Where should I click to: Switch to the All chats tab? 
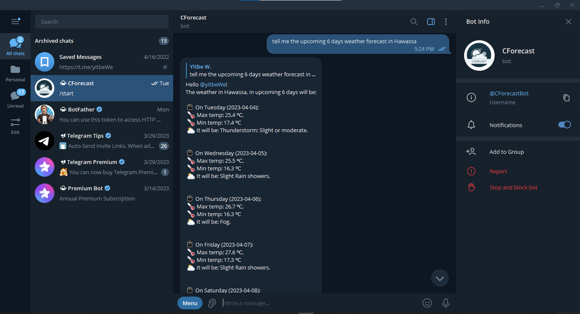pyautogui.click(x=15, y=47)
